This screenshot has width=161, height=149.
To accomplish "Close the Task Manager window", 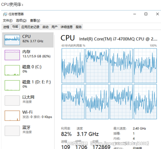I will 158,14.
